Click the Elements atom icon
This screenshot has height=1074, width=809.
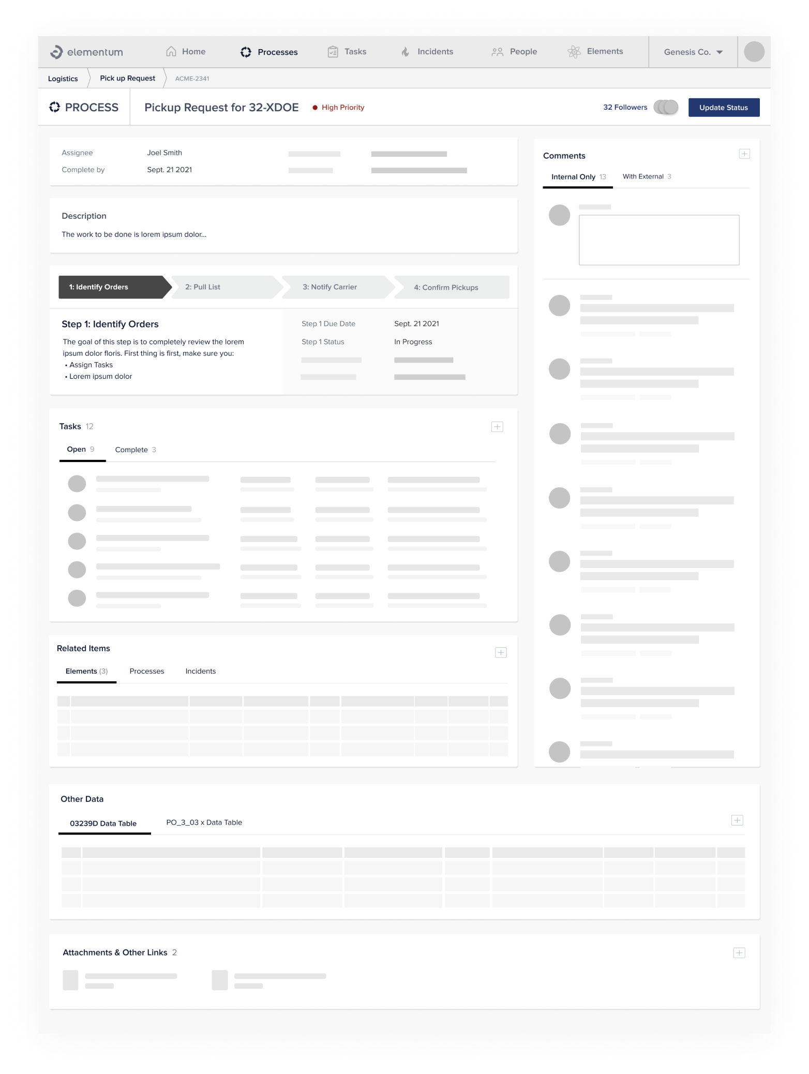(x=574, y=52)
